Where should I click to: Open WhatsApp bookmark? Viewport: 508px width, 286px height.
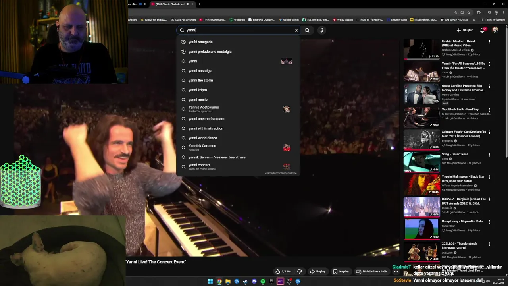[237, 19]
